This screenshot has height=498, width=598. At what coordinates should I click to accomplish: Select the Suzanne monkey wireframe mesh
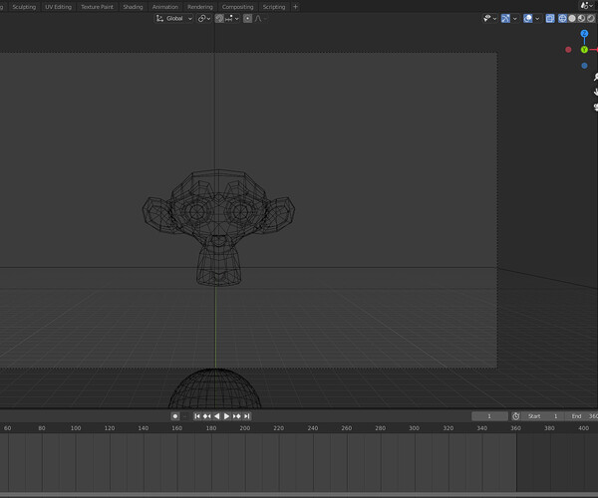218,227
